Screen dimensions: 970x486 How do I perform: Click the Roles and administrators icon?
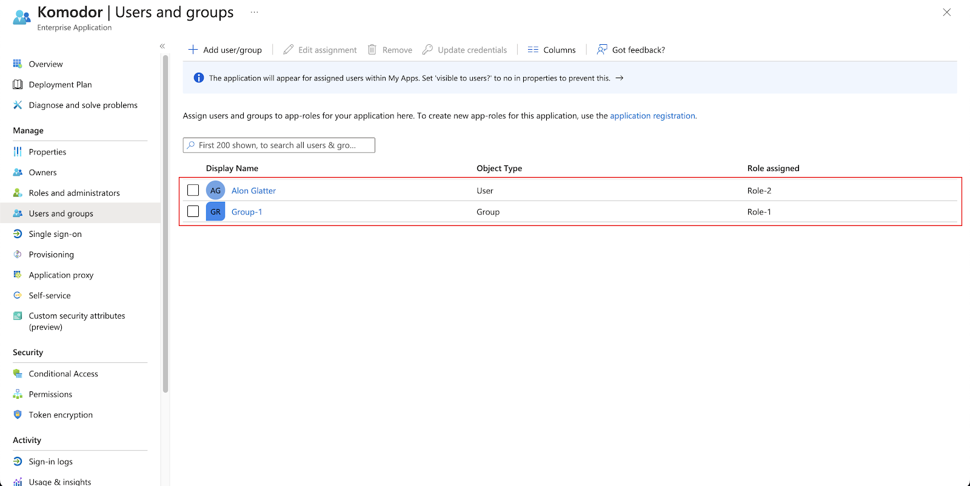[x=18, y=193]
